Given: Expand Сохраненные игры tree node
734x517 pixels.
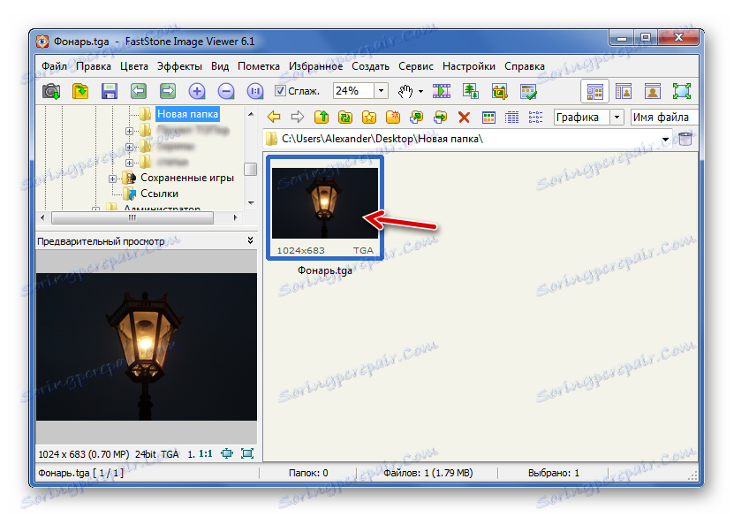Looking at the screenshot, I should point(112,179).
